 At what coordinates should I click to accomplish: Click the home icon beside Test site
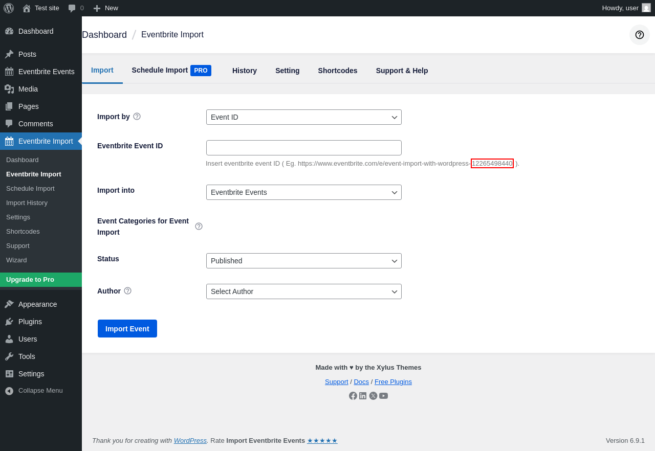tap(27, 8)
